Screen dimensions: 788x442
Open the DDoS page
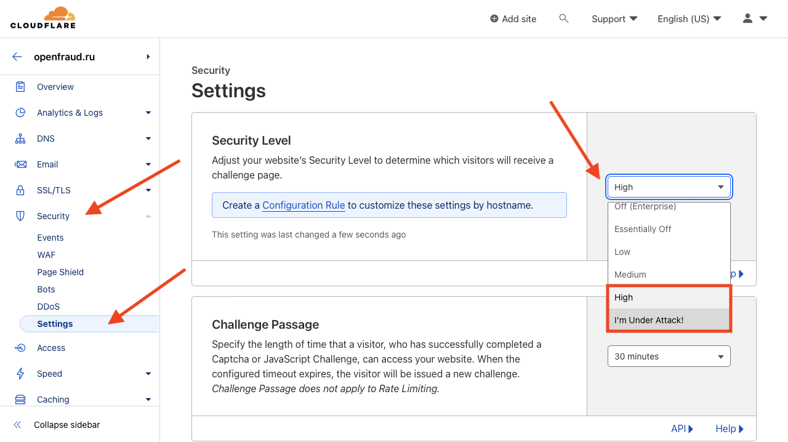tap(48, 307)
